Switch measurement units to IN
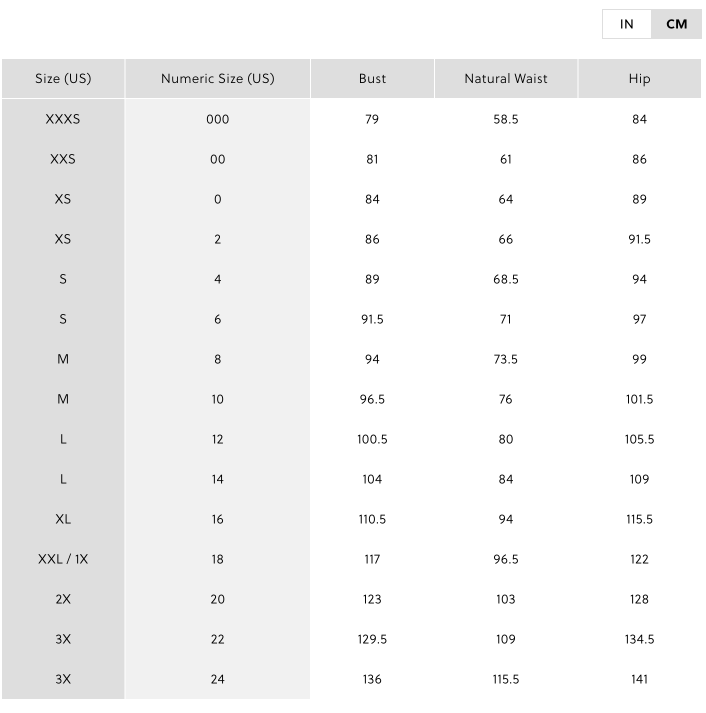Screen dimensions: 706x713 [x=626, y=24]
